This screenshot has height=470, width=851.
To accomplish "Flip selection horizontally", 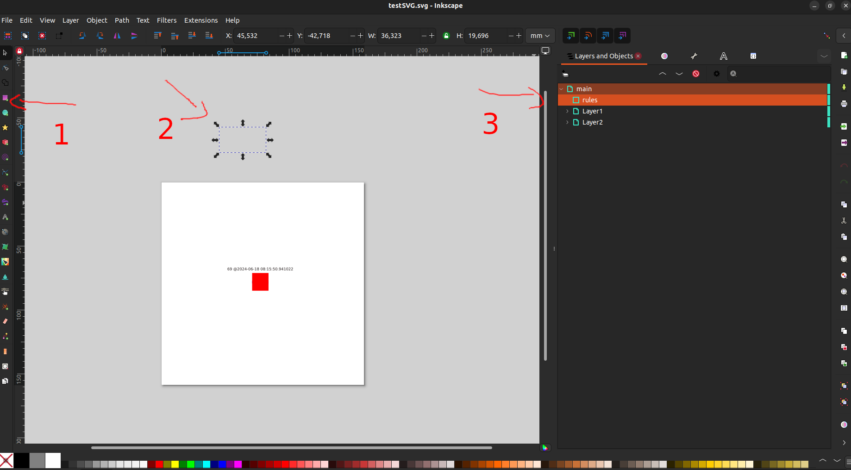I will tap(117, 36).
